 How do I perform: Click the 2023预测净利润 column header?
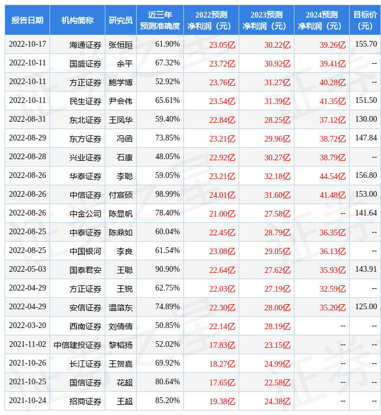coord(267,20)
